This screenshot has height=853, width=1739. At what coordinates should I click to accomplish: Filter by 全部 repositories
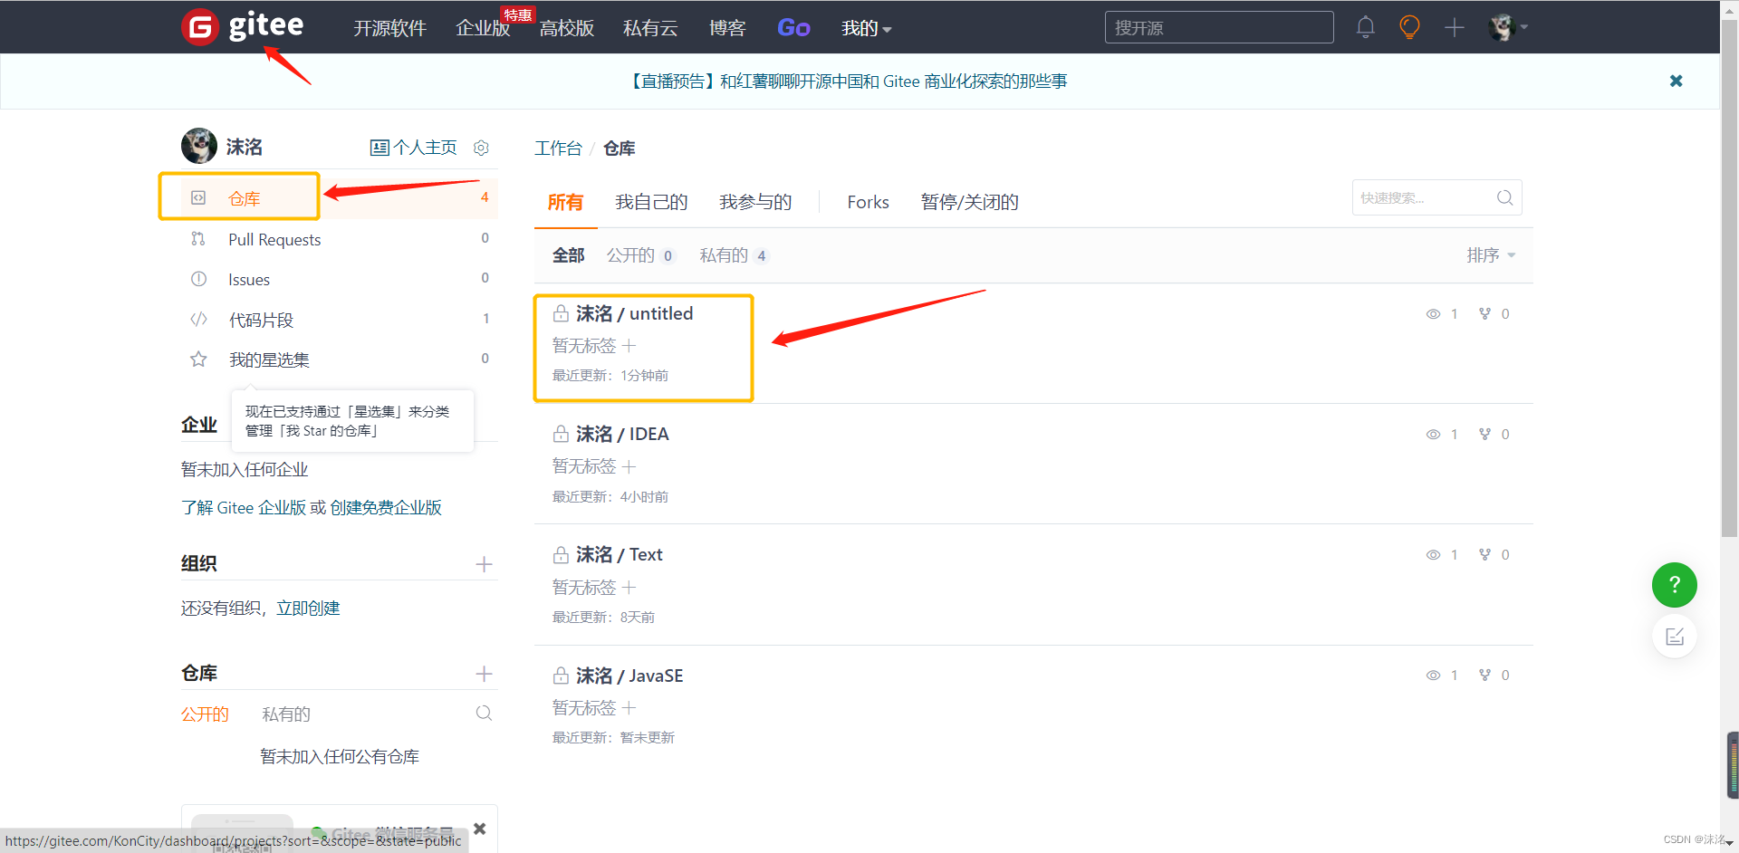click(x=568, y=255)
